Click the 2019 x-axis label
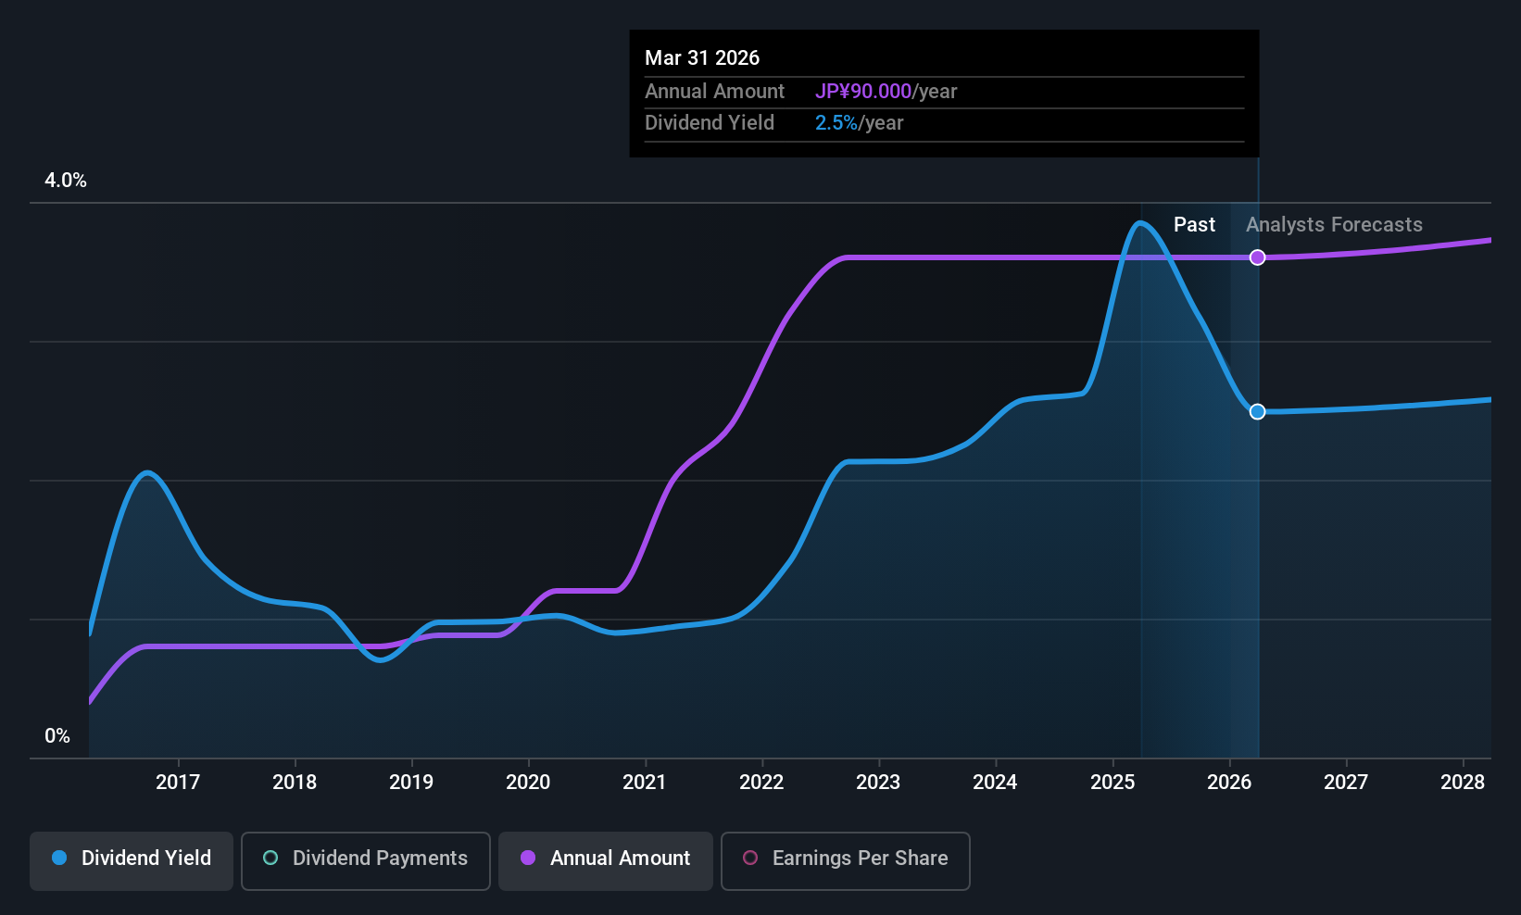1521x915 pixels. point(411,783)
